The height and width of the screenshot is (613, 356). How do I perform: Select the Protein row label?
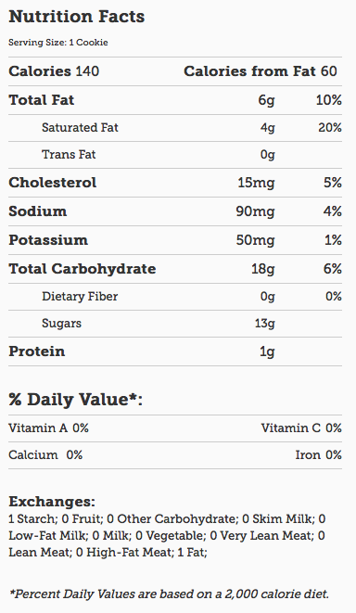click(37, 351)
